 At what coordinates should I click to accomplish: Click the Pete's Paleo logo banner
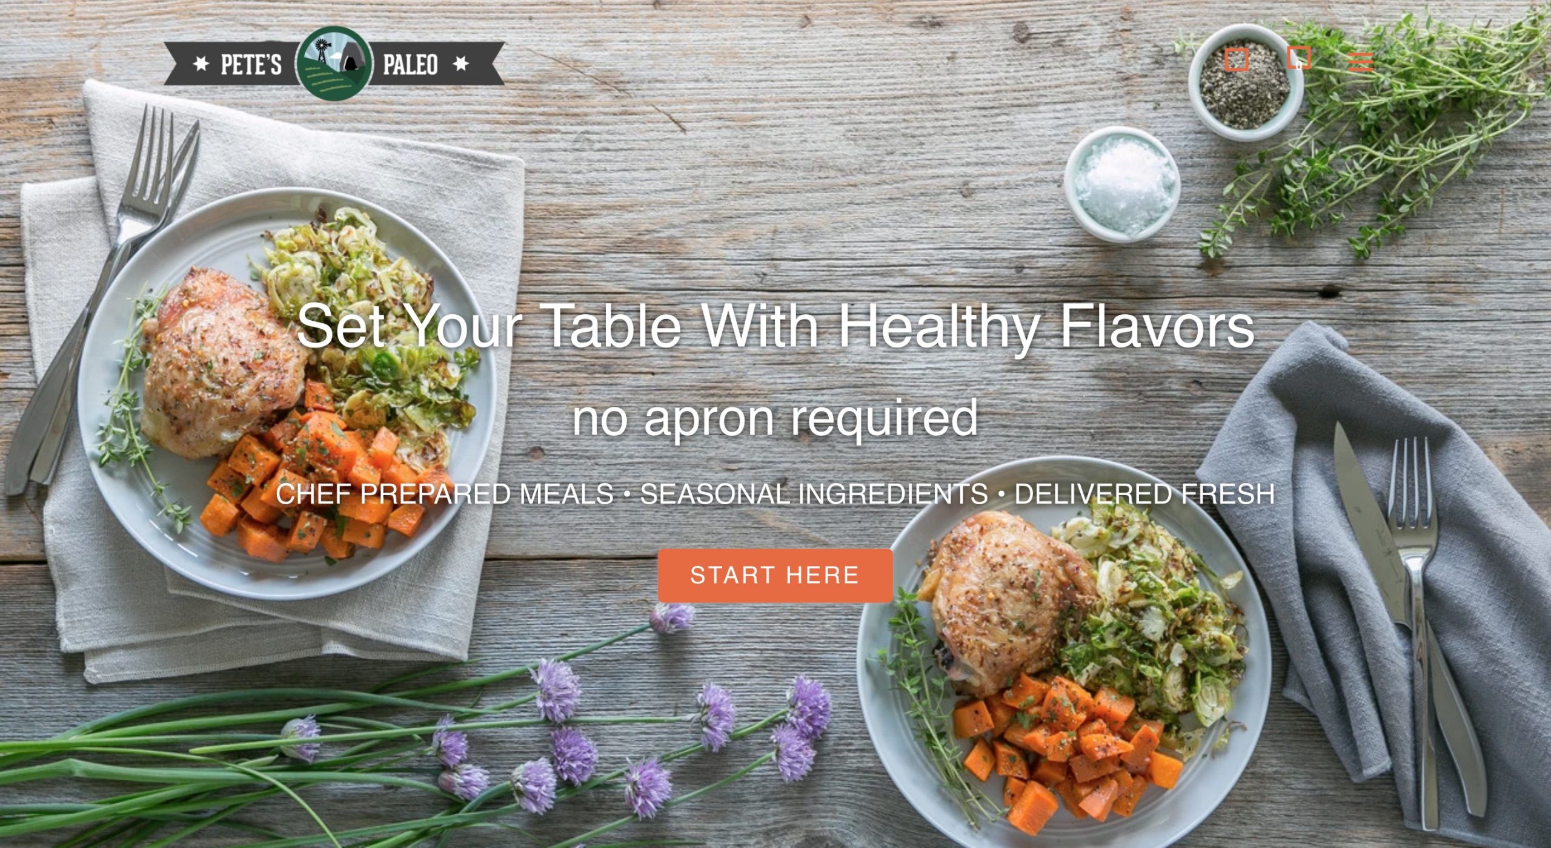tap(334, 63)
